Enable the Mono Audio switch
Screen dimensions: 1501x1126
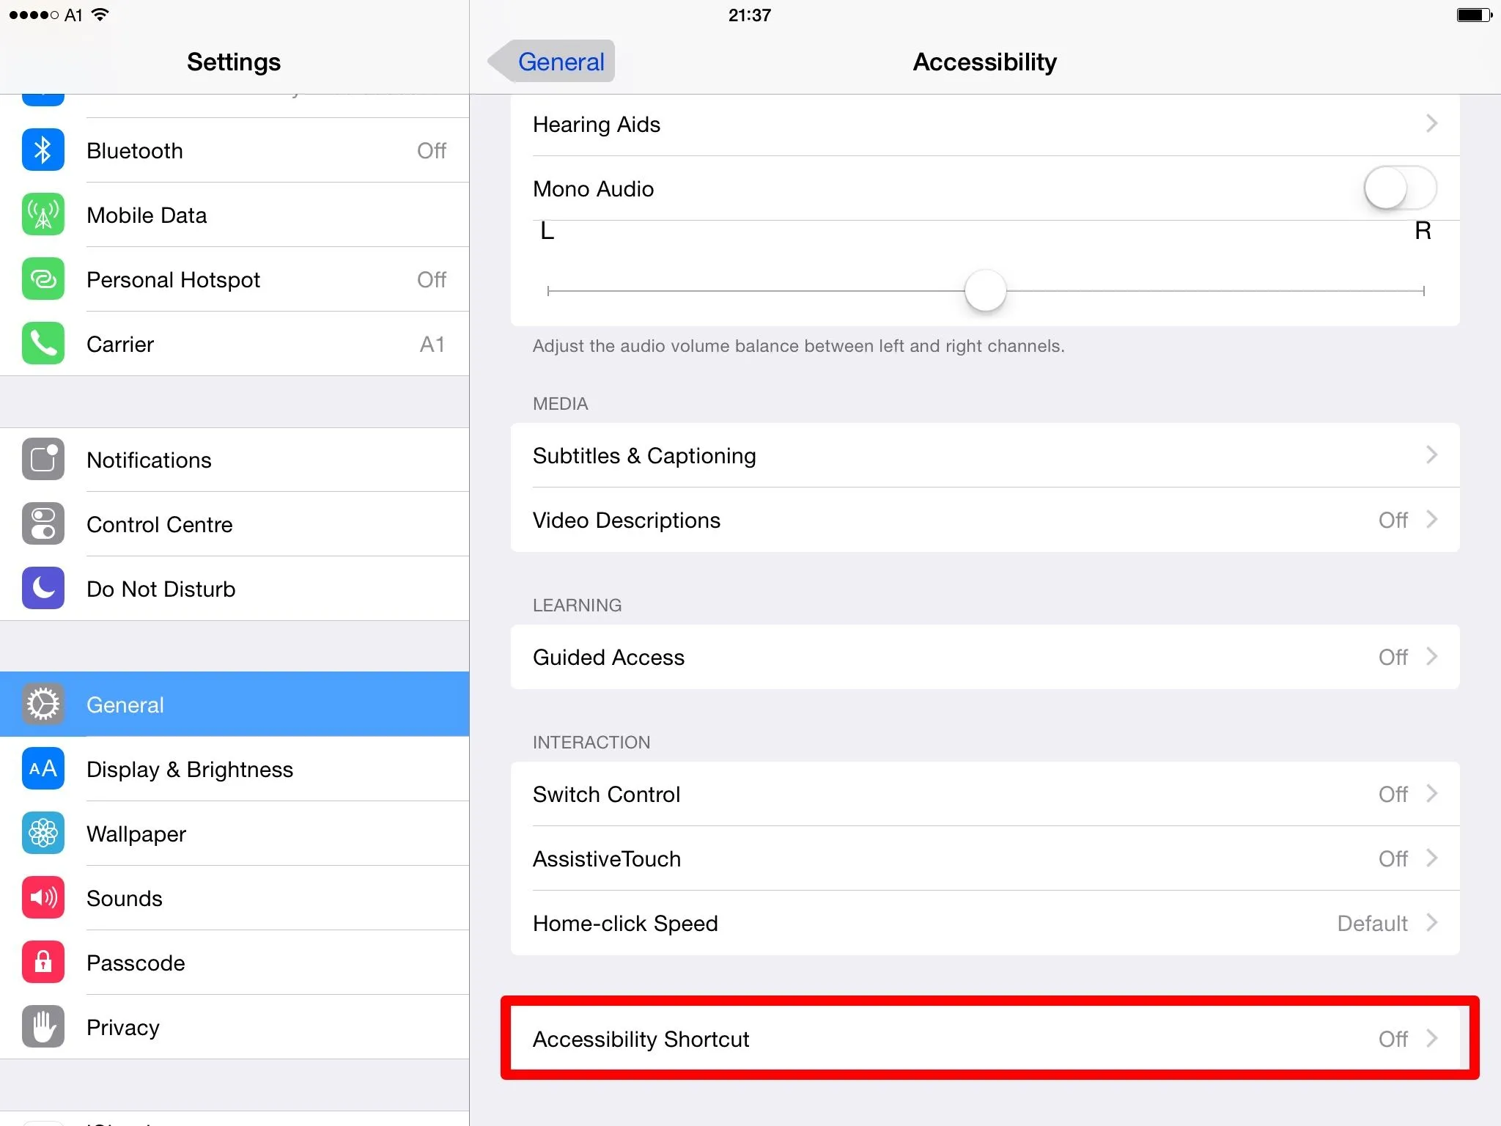point(1399,188)
